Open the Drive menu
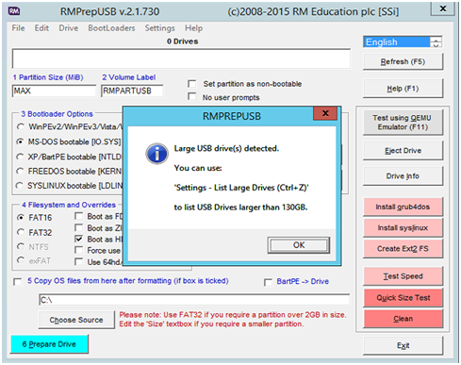The width and height of the screenshot is (461, 365). click(x=68, y=28)
